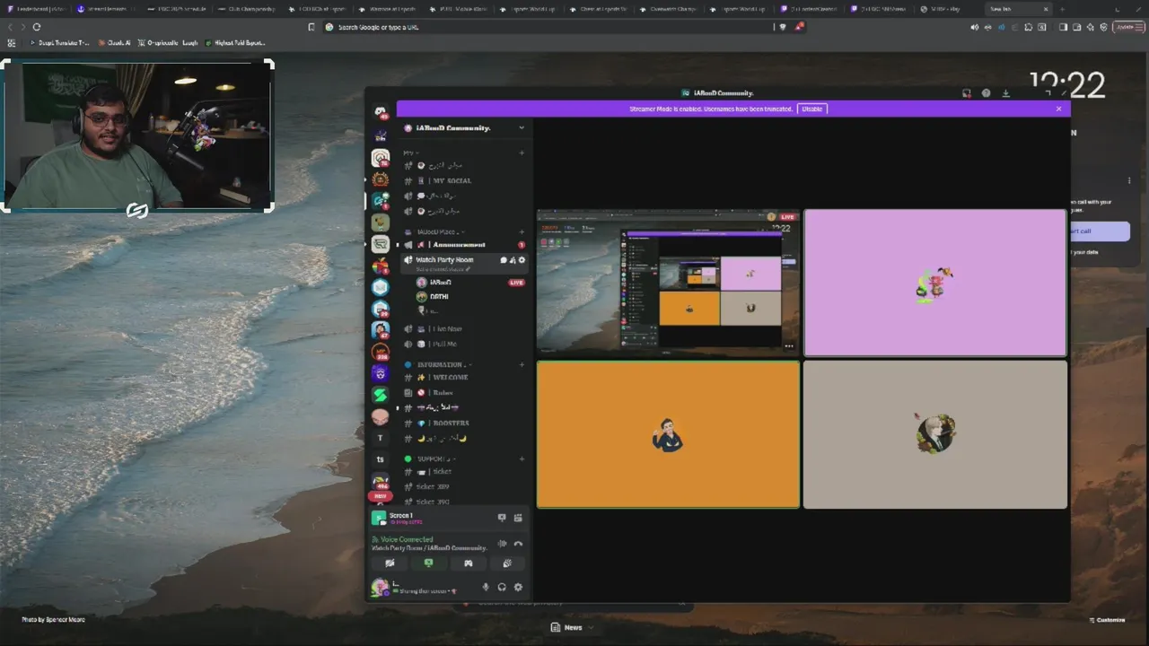The height and width of the screenshot is (646, 1149).
Task: Dismiss the Streamer Mode banner
Action: pyautogui.click(x=1058, y=109)
